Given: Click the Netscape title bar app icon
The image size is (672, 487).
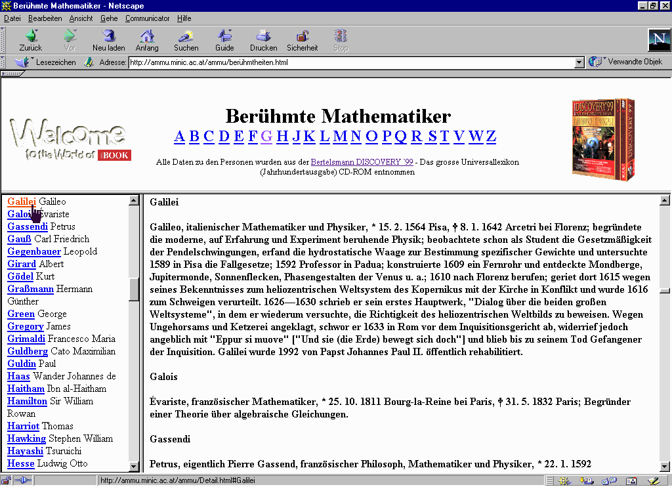Looking at the screenshot, I should [6, 5].
